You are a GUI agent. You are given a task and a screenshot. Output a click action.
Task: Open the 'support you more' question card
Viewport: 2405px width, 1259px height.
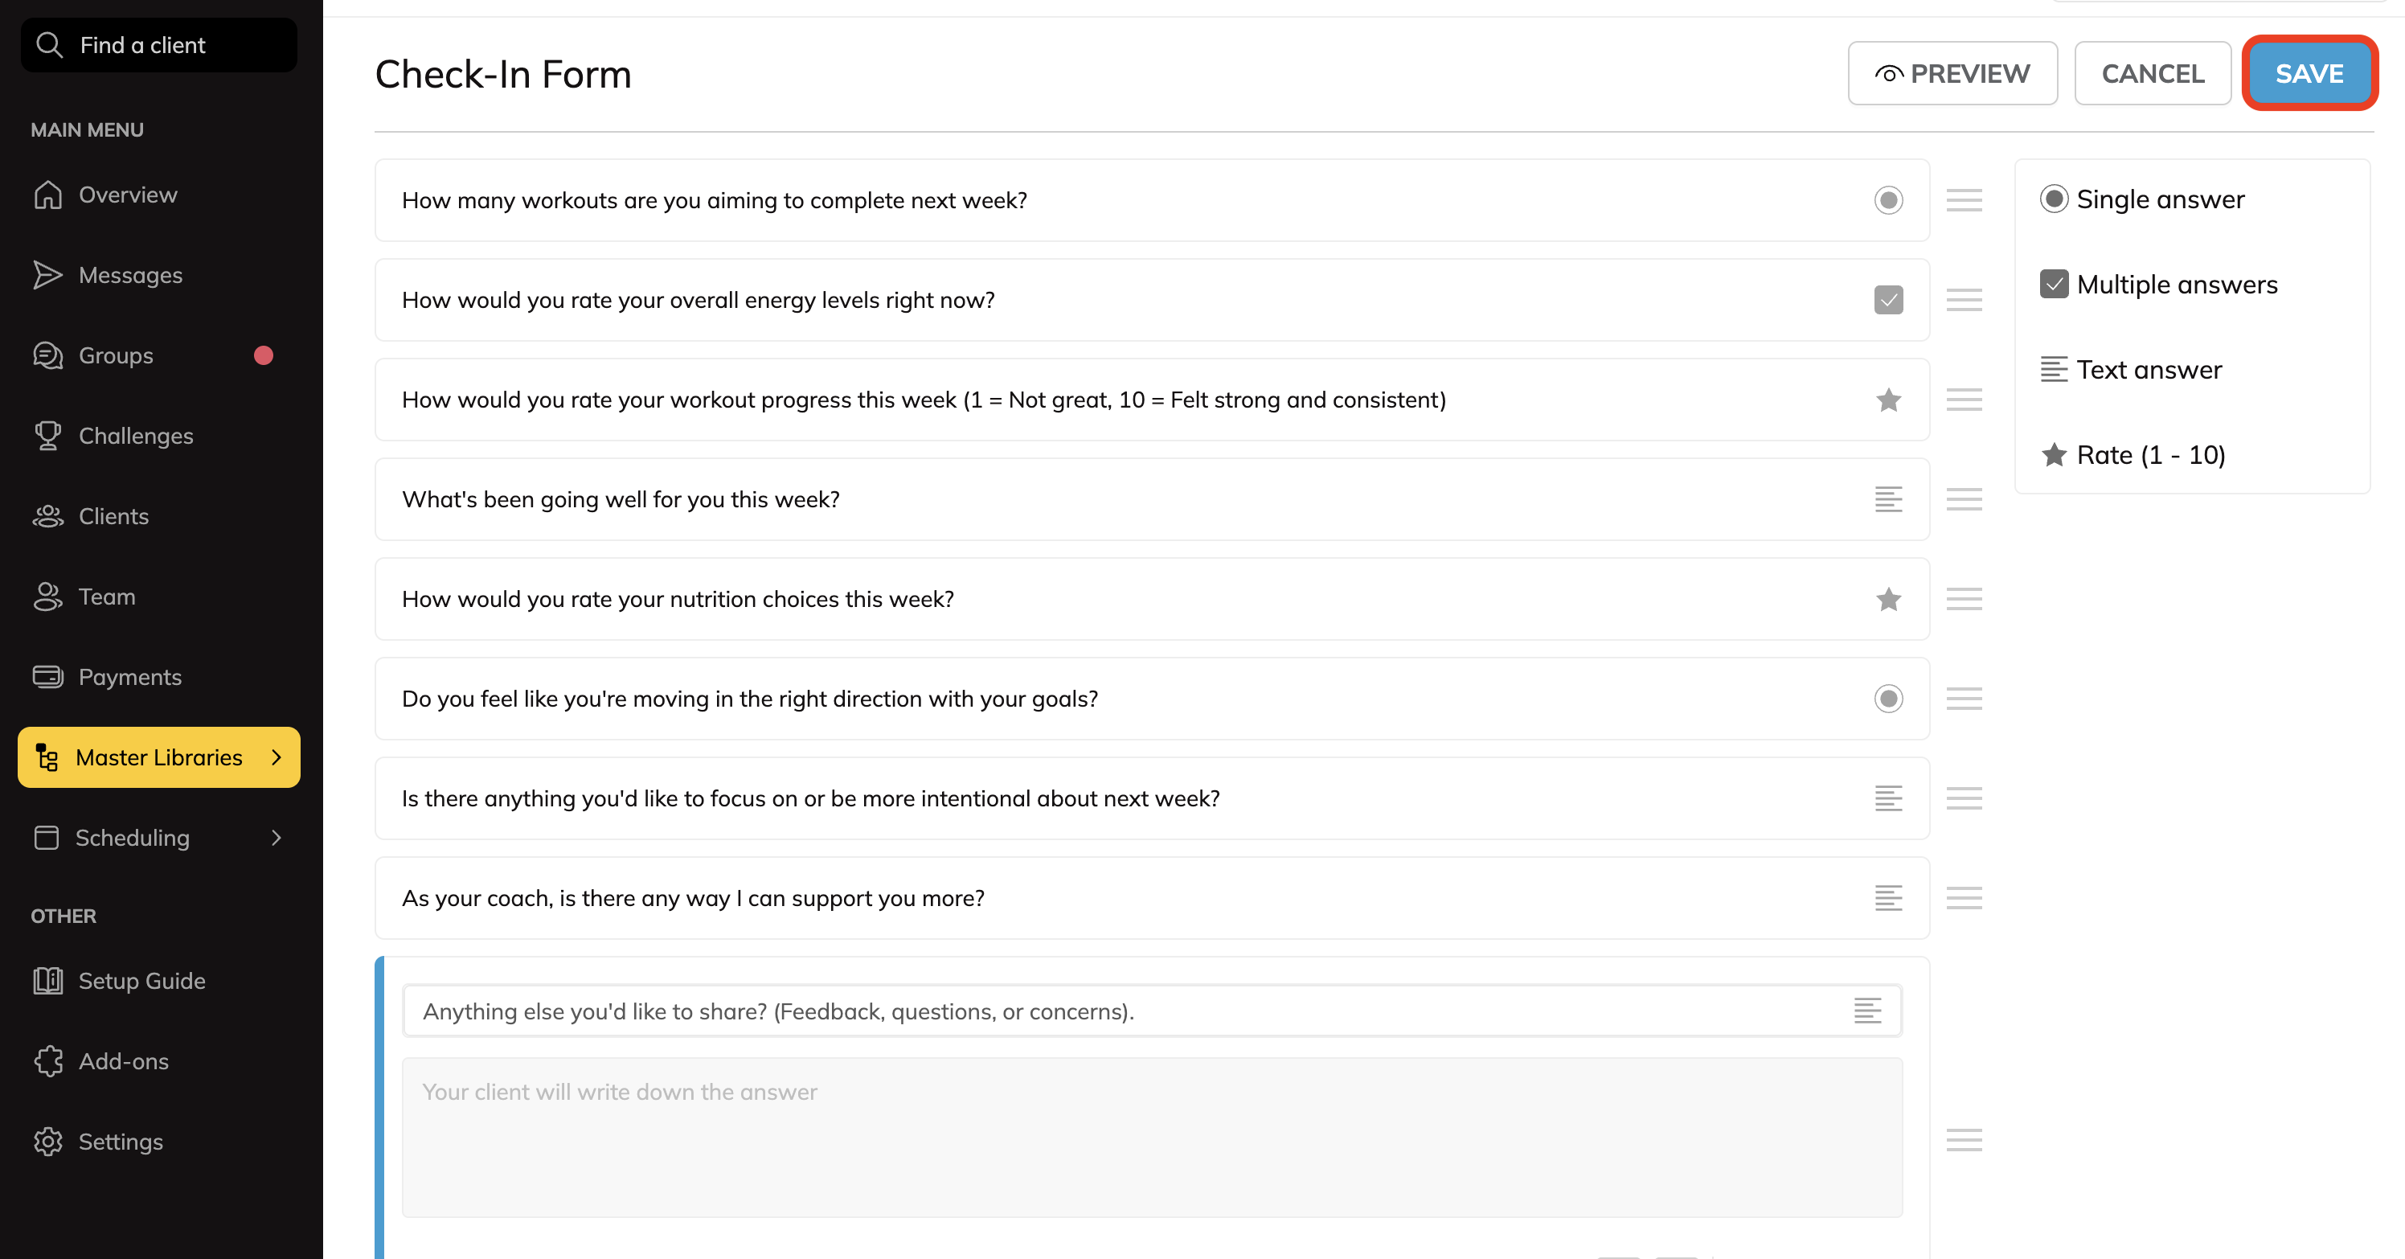pos(1121,897)
